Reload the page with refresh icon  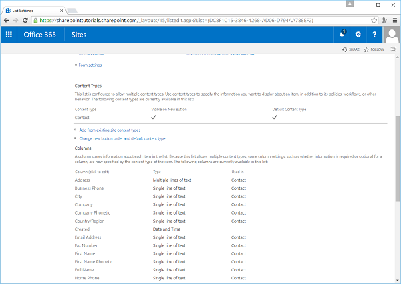[31, 20]
